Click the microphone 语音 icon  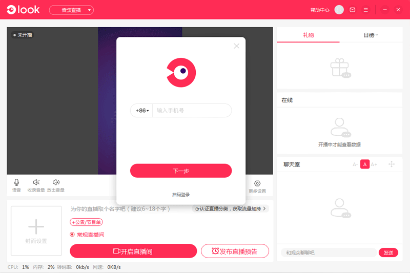(16, 183)
